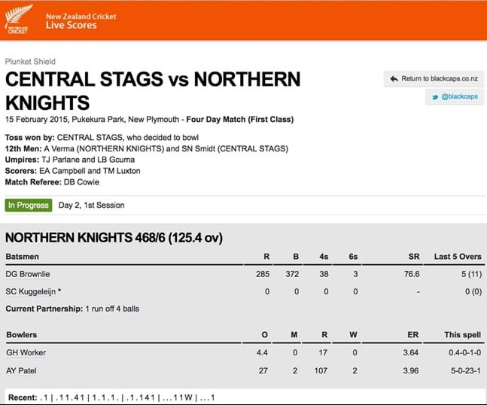Click the Twitter bird icon

coord(435,97)
